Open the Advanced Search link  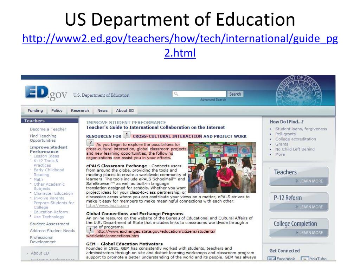pos(213,99)
